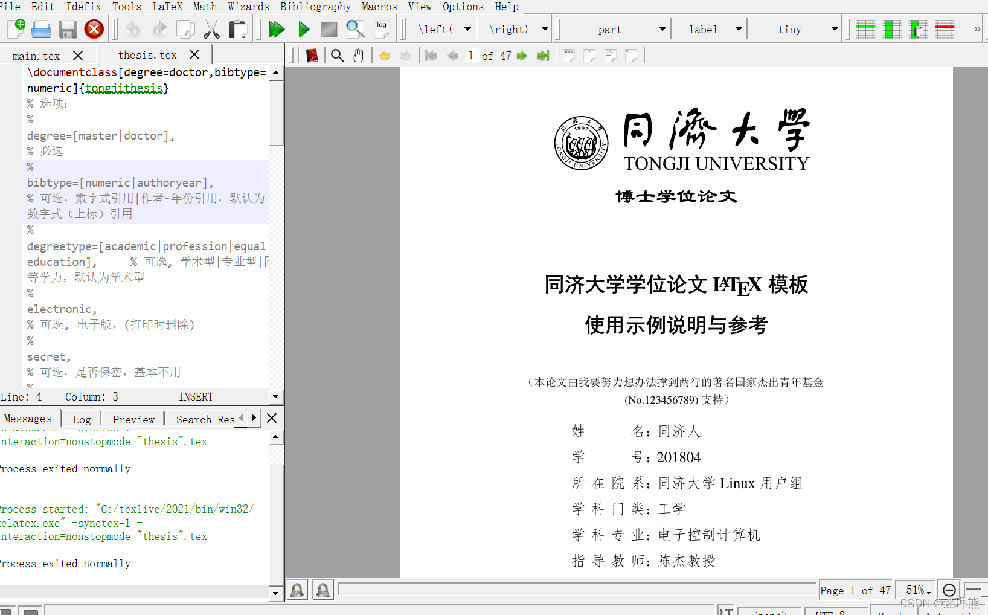Switch to the main.tex tab
Image resolution: width=988 pixels, height=615 pixels.
36,56
